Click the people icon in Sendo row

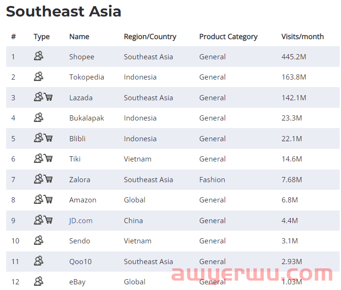tap(39, 240)
